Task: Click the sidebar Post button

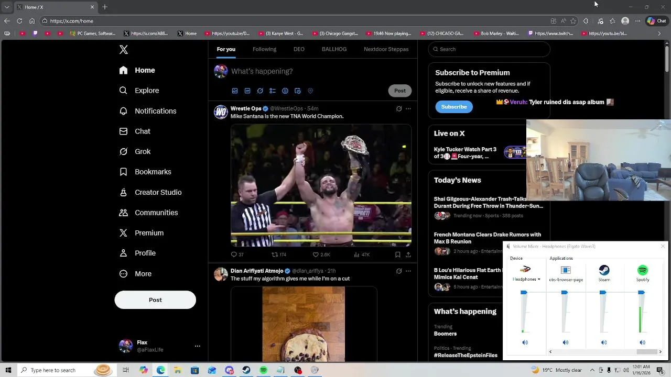Action: [x=155, y=300]
